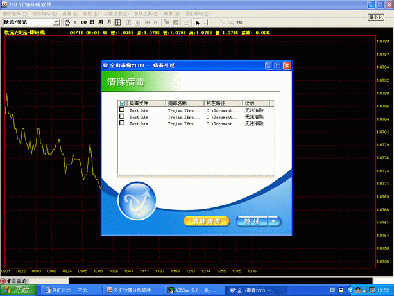This screenshot has width=394, height=296.
Task: Click the skip-to-last arrow icon
Action: [156, 22]
